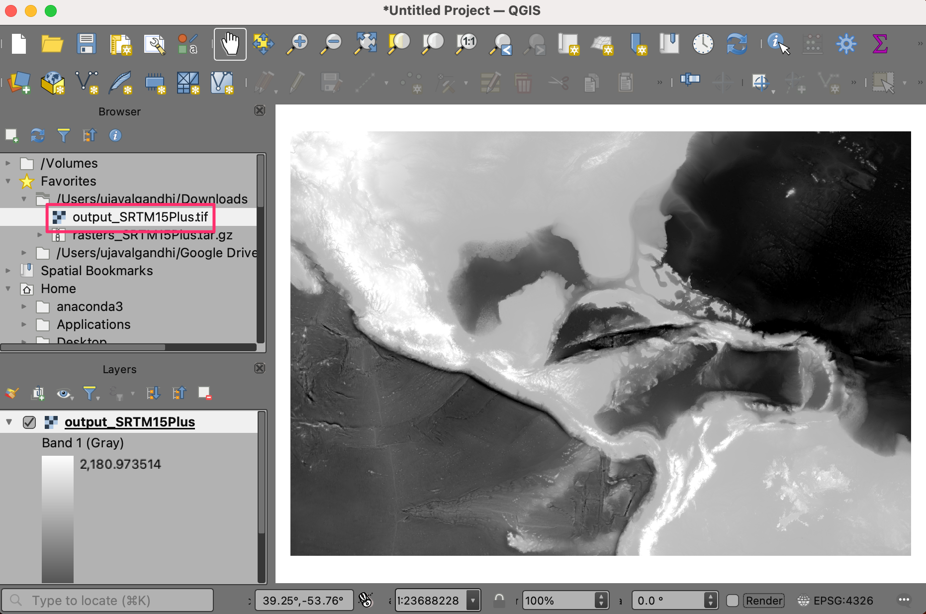This screenshot has height=614, width=926.
Task: Select the Applications folder in Browser
Action: 93,324
